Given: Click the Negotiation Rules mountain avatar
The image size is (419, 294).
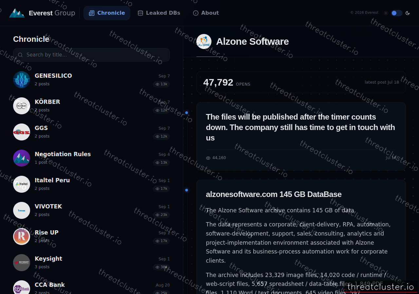Looking at the screenshot, I should click(x=22, y=158).
